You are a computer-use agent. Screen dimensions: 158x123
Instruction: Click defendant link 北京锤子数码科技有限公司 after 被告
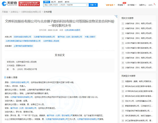pyautogui.click(x=22, y=97)
